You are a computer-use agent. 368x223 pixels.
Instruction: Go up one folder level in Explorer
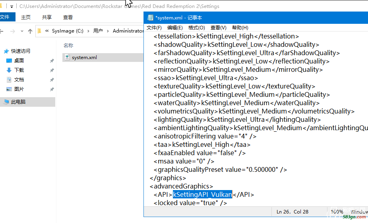click(30, 31)
